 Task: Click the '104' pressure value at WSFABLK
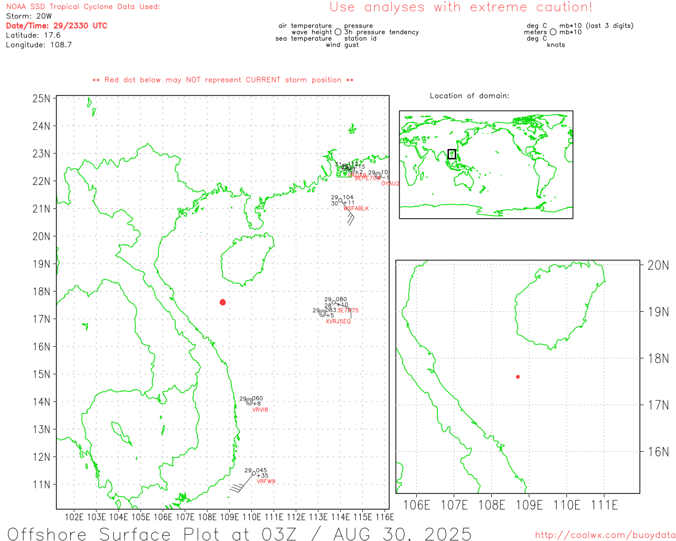tap(348, 198)
